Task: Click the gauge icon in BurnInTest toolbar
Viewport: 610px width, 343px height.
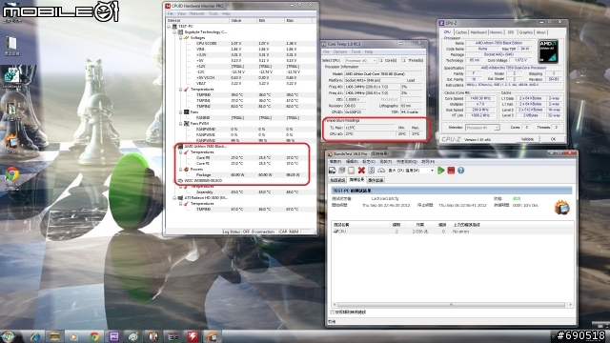Action: tap(381, 171)
